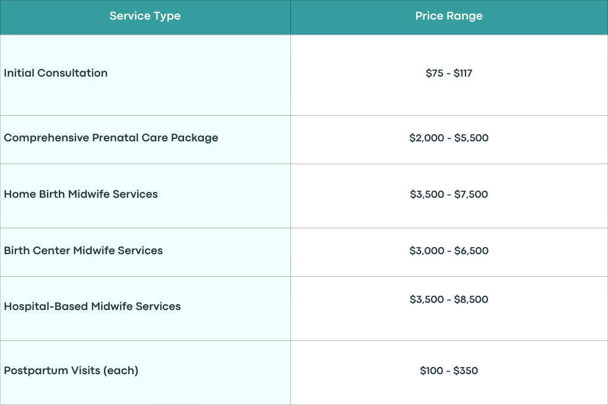
Task: Click the Price Range column header
Action: click(449, 17)
